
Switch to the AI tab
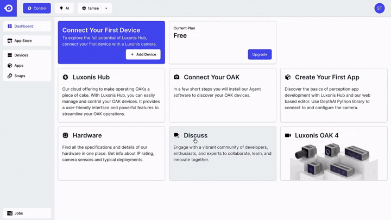pyautogui.click(x=64, y=8)
